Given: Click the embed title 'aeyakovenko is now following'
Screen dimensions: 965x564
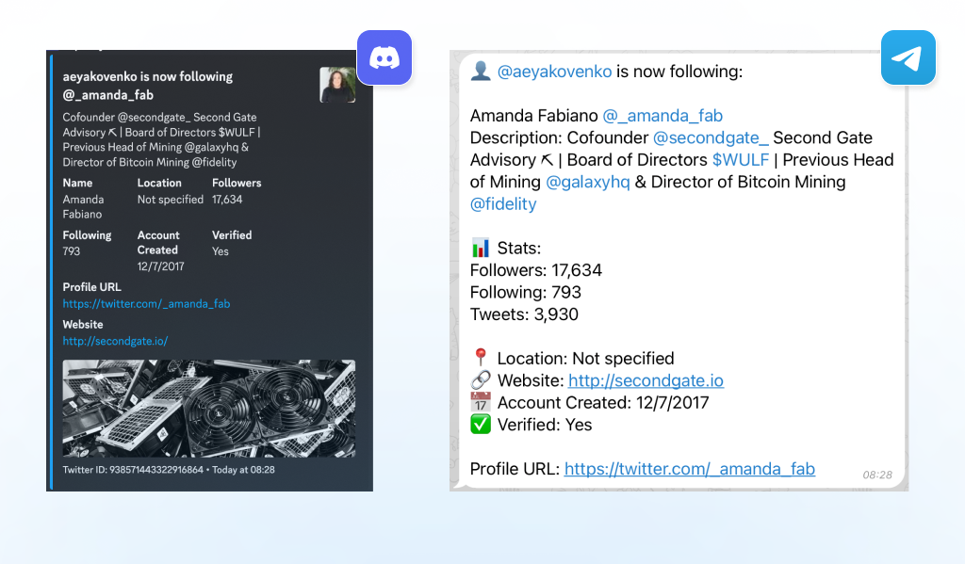Looking at the screenshot, I should pos(148,76).
